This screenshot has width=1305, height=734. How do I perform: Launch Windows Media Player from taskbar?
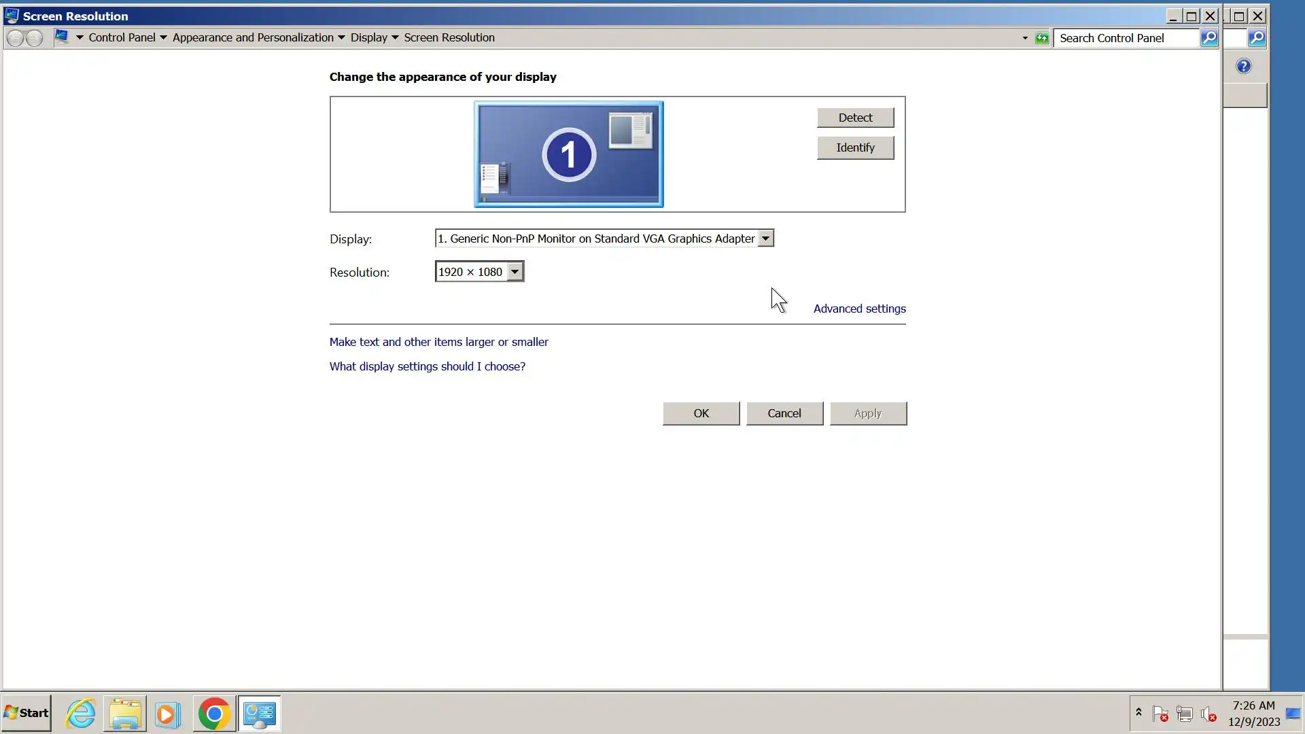pos(167,714)
